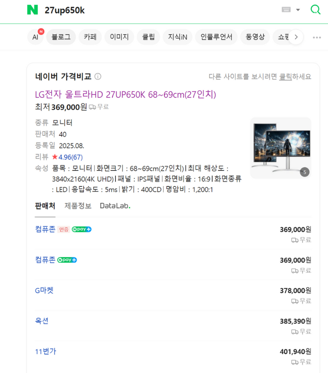
Task: Click the Npay+ badge next to 인증
Action: pyautogui.click(x=82, y=229)
